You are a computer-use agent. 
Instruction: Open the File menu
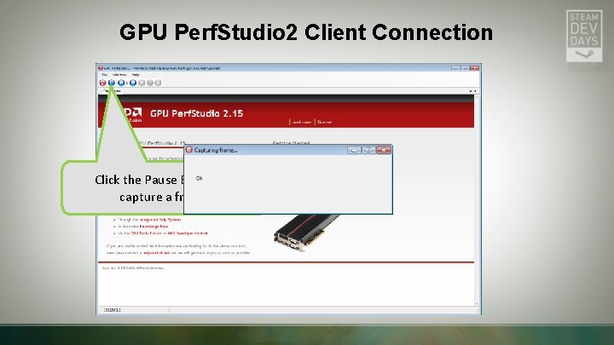click(x=105, y=75)
